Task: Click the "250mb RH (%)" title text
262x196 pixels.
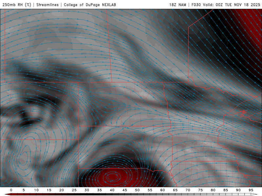Action: [x=17, y=5]
